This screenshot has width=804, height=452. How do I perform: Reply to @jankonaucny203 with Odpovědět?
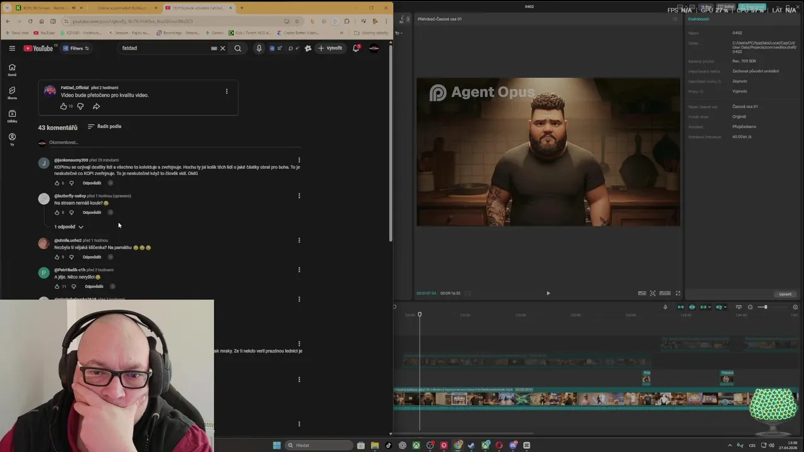[92, 183]
